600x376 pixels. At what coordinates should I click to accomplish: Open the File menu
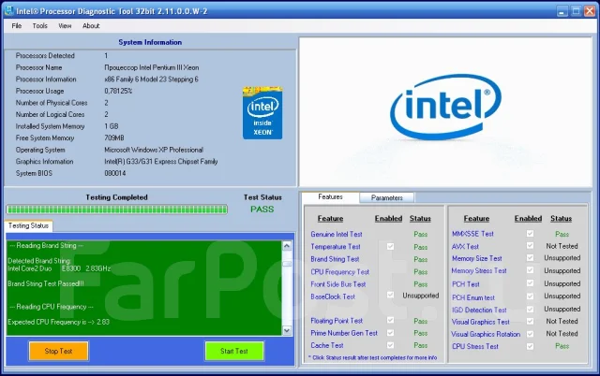(x=17, y=26)
